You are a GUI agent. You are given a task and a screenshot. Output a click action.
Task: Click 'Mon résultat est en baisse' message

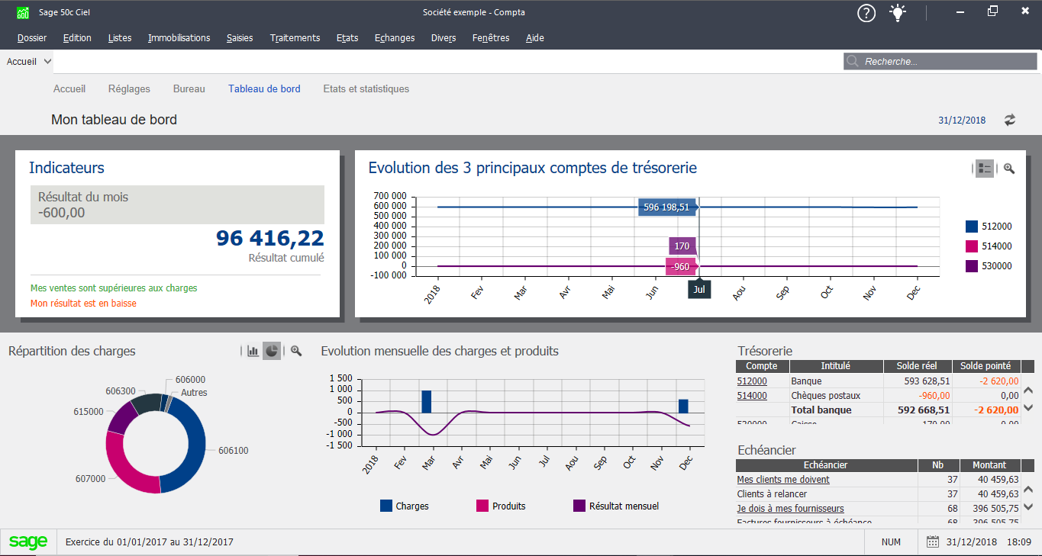click(x=83, y=304)
